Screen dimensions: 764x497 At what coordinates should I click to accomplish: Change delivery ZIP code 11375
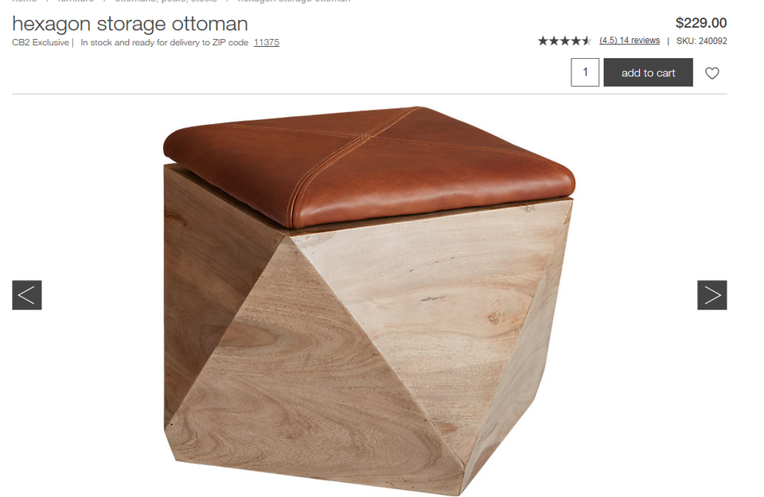[x=267, y=42]
